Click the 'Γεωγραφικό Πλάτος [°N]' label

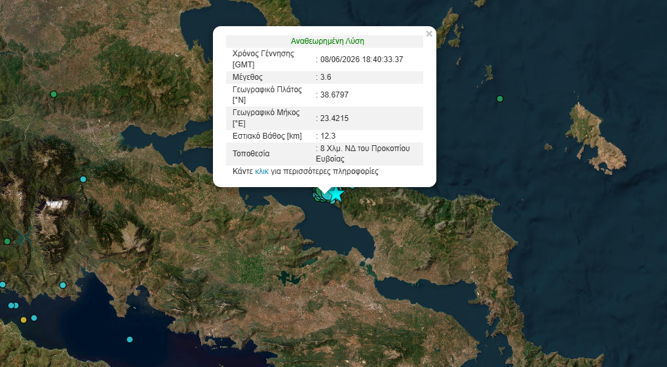click(267, 95)
